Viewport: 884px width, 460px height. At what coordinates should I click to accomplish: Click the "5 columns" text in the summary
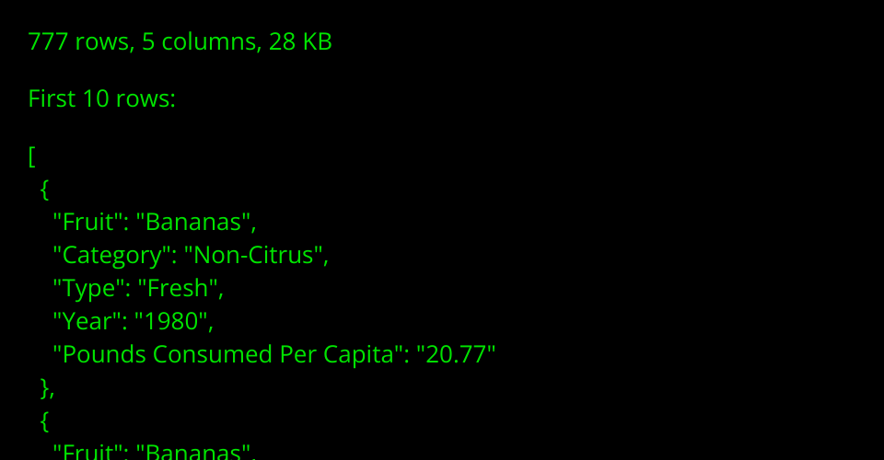[199, 41]
